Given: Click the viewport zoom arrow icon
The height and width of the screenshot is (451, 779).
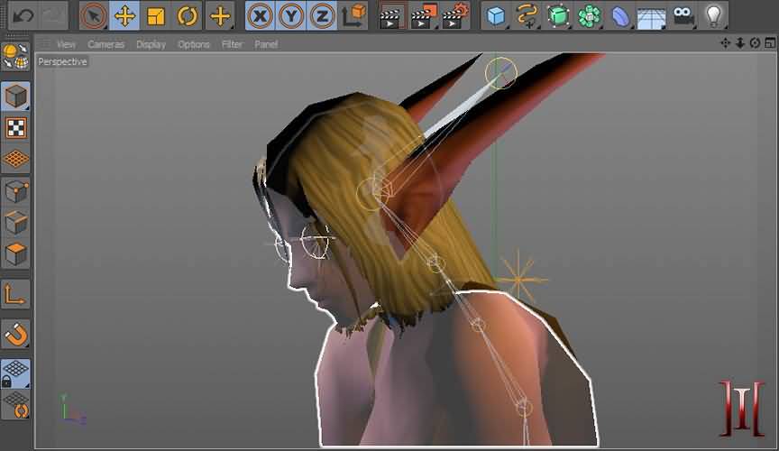Looking at the screenshot, I should tap(740, 43).
